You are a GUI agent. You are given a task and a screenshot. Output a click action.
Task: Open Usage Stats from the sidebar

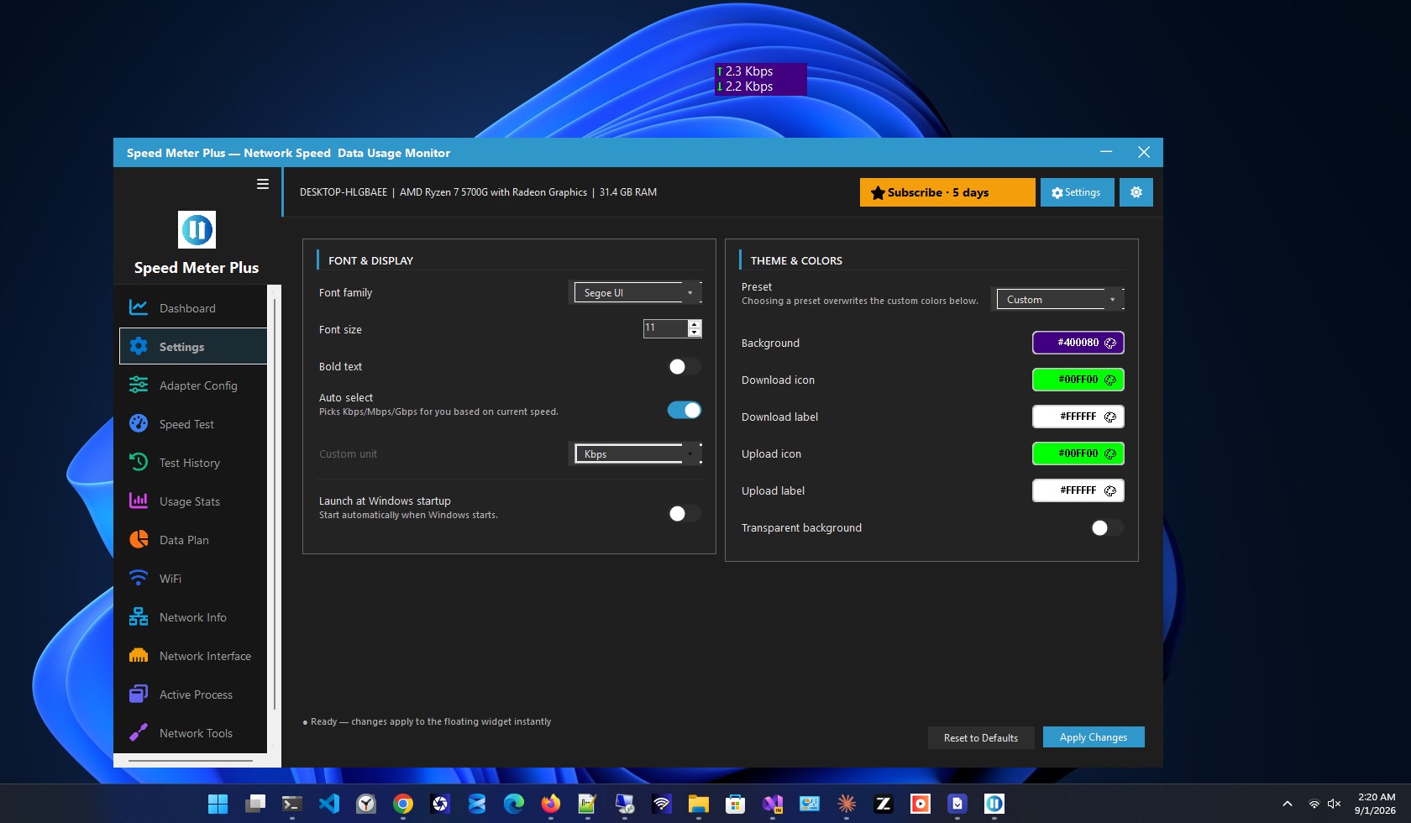[x=193, y=501]
